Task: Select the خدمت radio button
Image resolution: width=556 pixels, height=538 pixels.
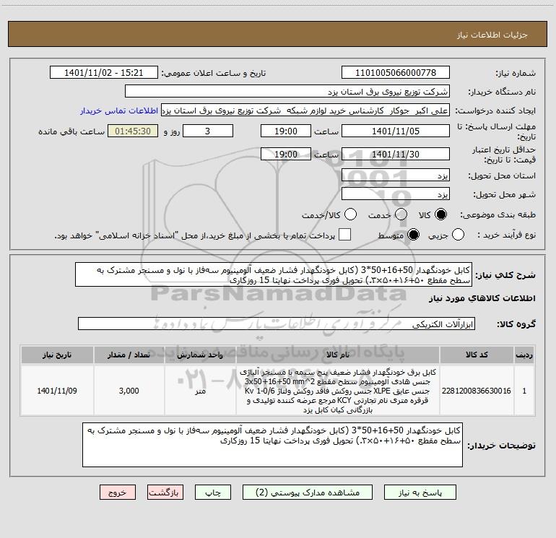Action: click(x=401, y=214)
